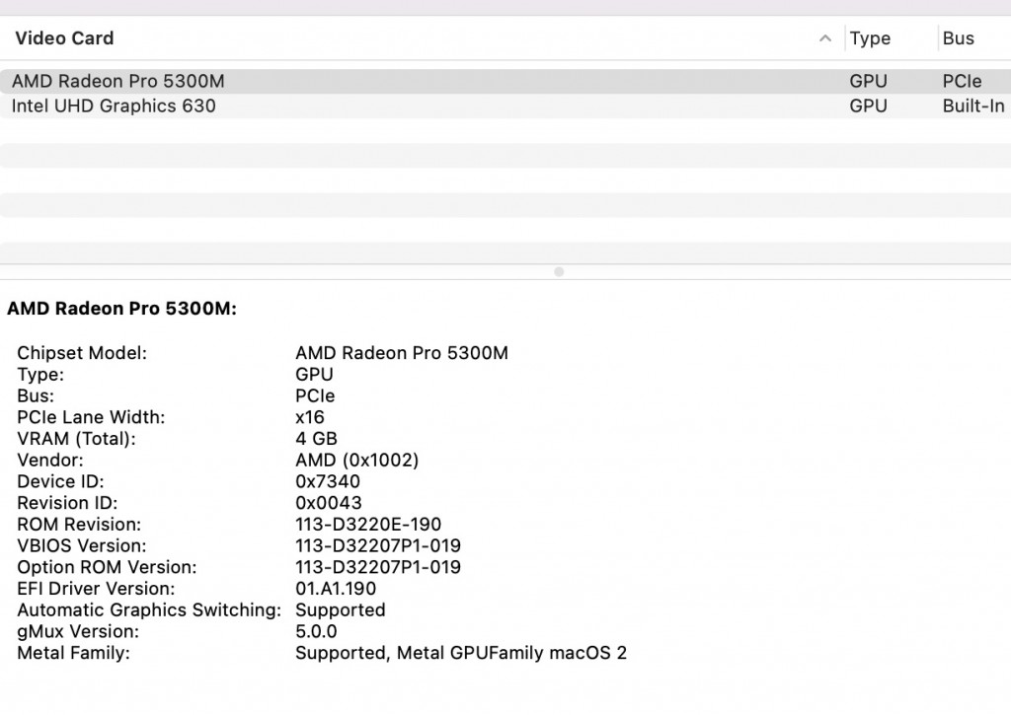Click the GPU type cell for AMD Radeon
This screenshot has height=715, width=1011.
click(868, 81)
